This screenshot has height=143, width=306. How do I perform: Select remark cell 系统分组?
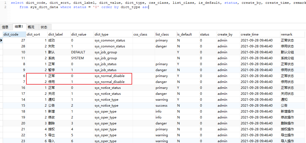point(293,58)
